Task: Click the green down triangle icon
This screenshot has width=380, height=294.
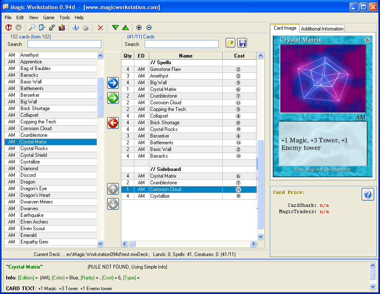Action: point(116,28)
